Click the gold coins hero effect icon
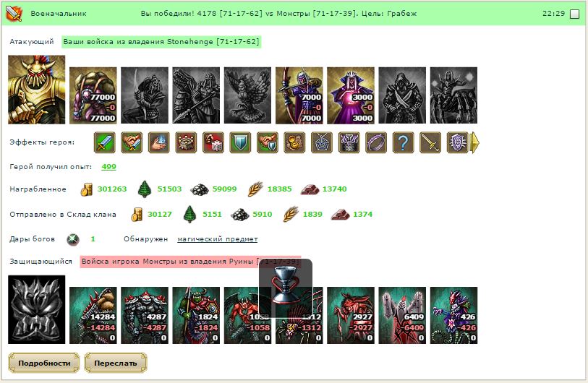 pos(294,143)
